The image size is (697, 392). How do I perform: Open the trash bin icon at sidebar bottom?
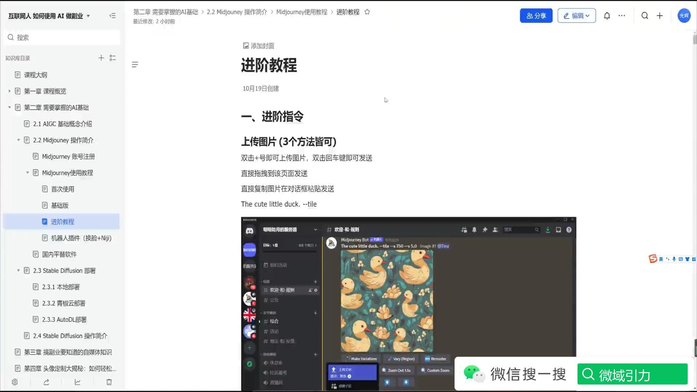coord(109,382)
